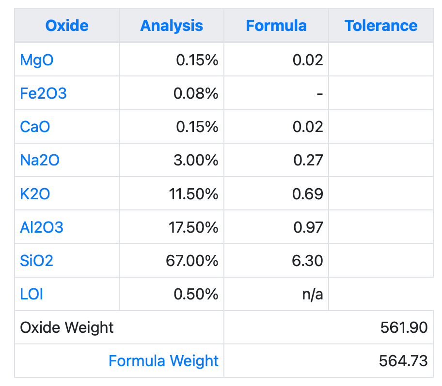Click the CaO link
Viewport: 442px width, 386px height.
click(x=35, y=127)
